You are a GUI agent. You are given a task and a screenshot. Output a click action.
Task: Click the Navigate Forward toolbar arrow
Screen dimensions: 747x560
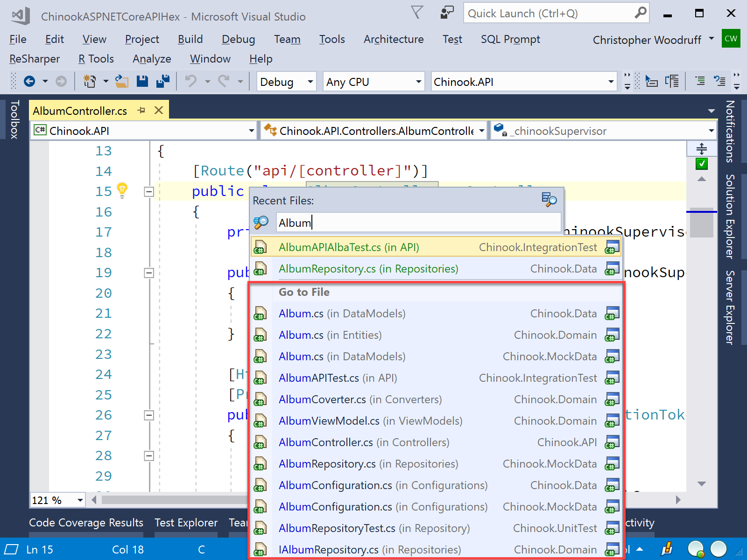pos(61,82)
